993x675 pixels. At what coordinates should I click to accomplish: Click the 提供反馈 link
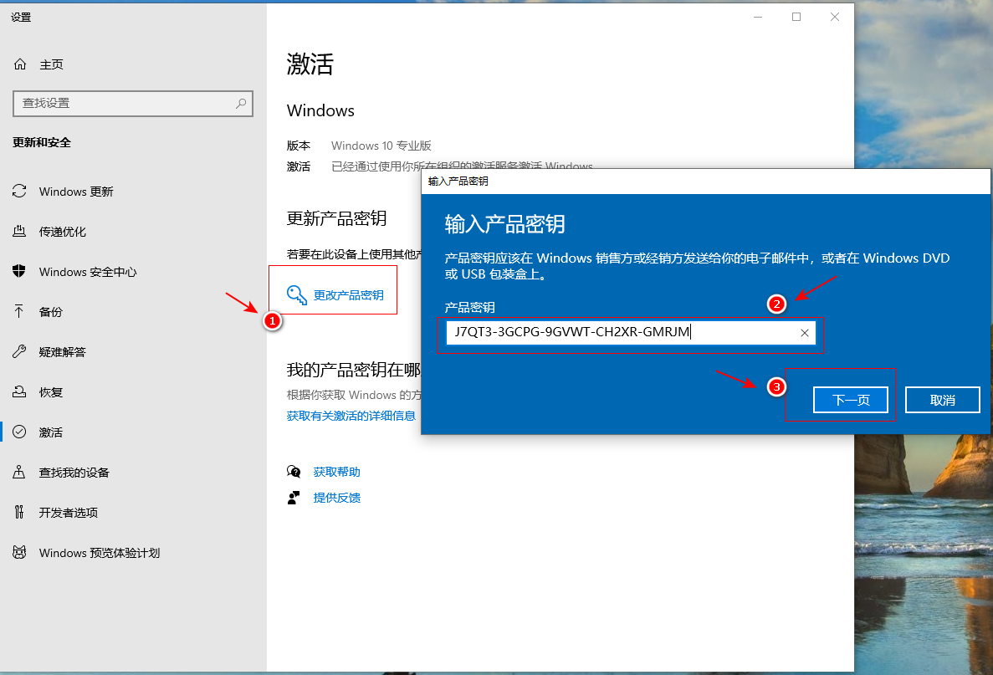(x=337, y=498)
